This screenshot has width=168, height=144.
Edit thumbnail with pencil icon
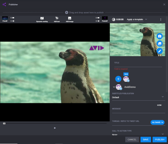pos(160,51)
